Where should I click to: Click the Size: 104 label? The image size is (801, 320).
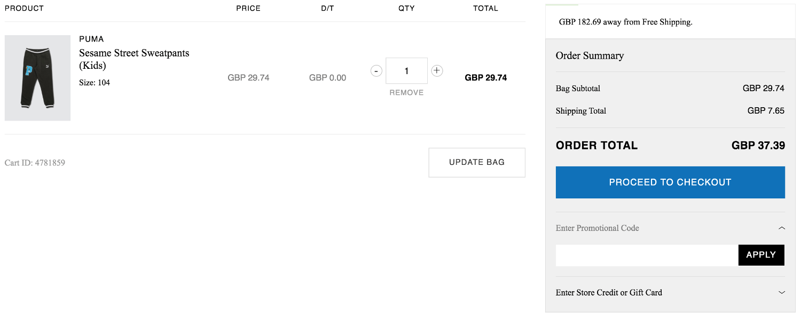coord(94,82)
